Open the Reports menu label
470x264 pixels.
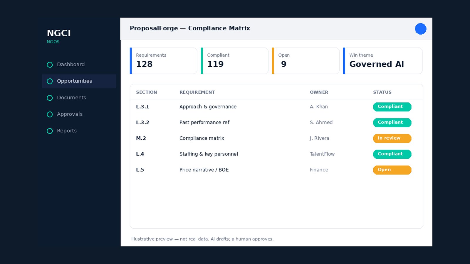pyautogui.click(x=67, y=131)
